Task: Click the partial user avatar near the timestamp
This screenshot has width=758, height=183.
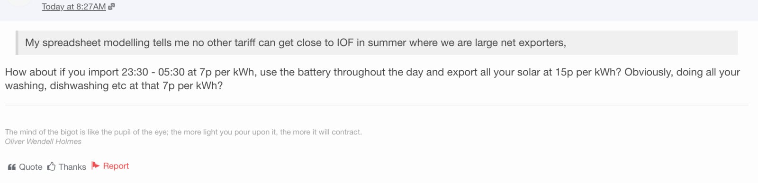Action: (x=19, y=2)
